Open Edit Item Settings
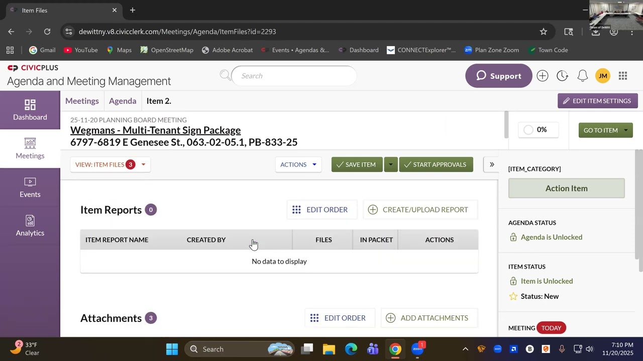643x361 pixels. [598, 101]
